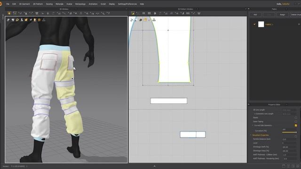The image size is (301, 169).
Task: Switch to the two-column window layout icon
Action: pos(288,166)
